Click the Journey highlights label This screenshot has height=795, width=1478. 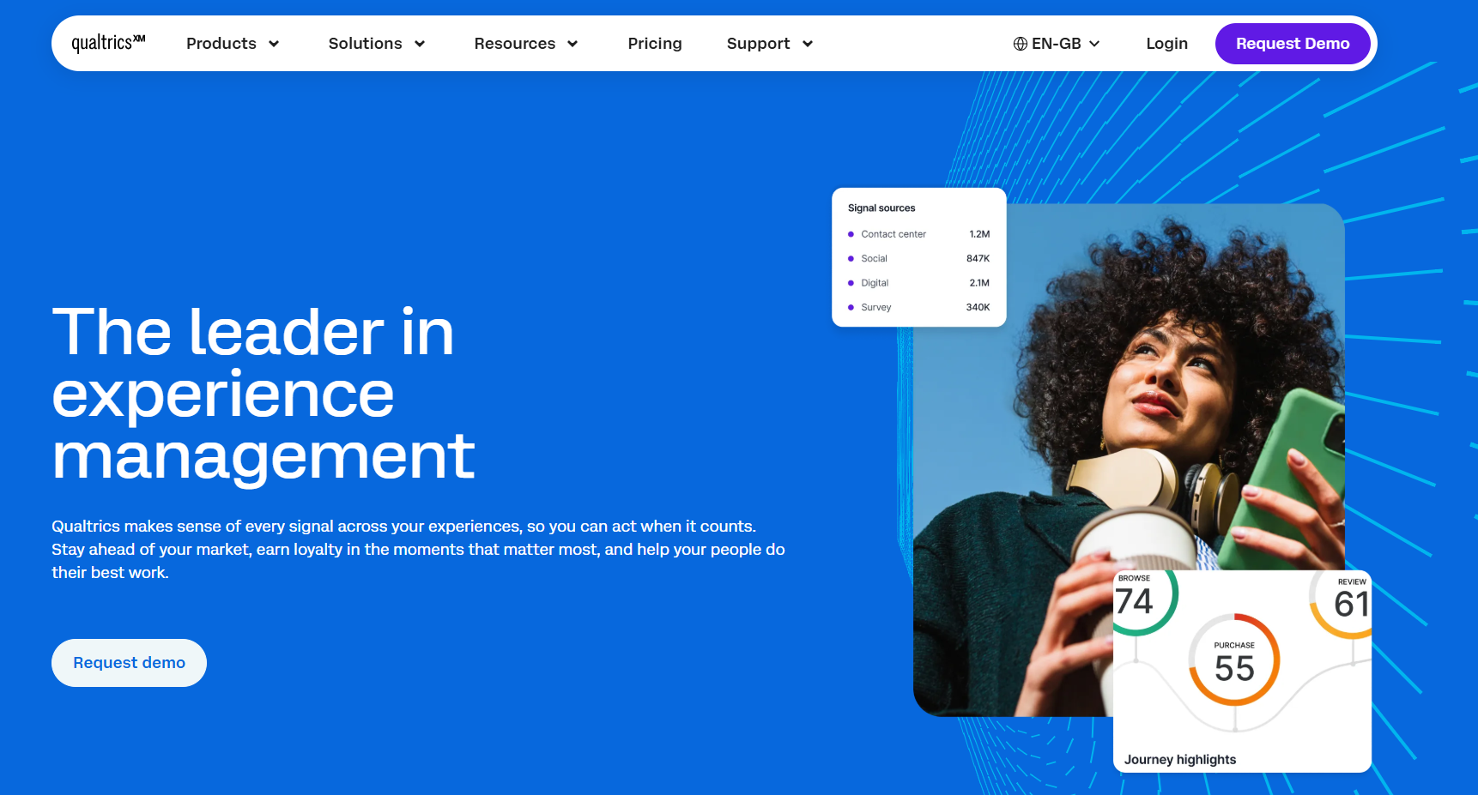point(1180,760)
